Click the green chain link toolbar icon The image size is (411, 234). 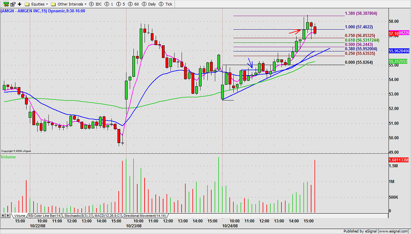(x=6, y=4)
